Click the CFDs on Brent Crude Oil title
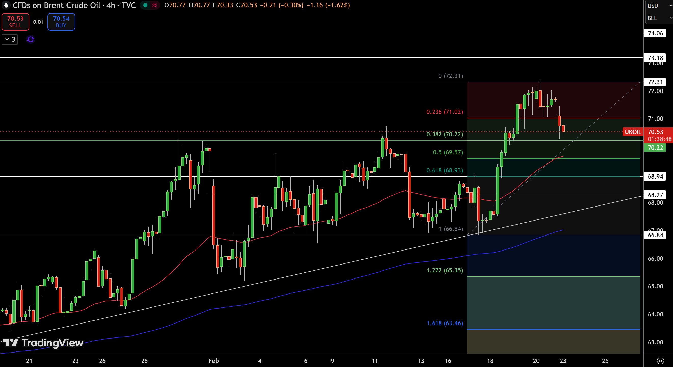 (57, 5)
